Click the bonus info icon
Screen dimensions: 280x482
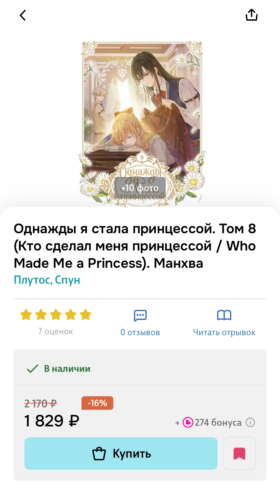tap(250, 423)
